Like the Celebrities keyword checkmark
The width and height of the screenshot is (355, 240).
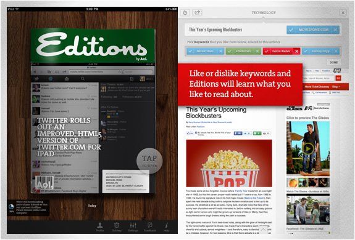[x=230, y=51]
